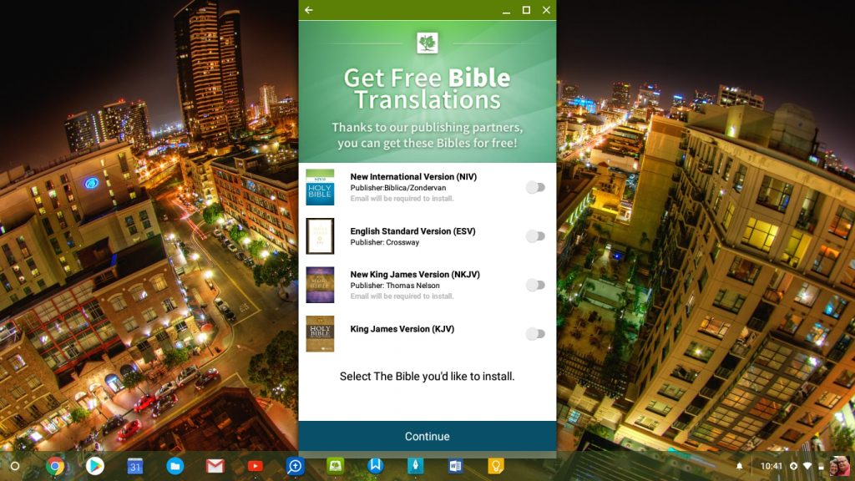Open the blue magnifier plus app icon
This screenshot has width=855, height=481.
click(x=295, y=466)
